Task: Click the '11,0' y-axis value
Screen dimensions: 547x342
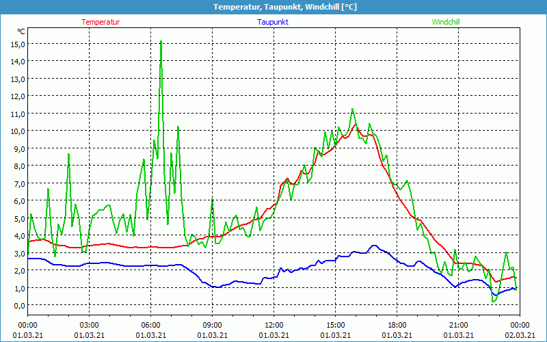Action: point(18,114)
